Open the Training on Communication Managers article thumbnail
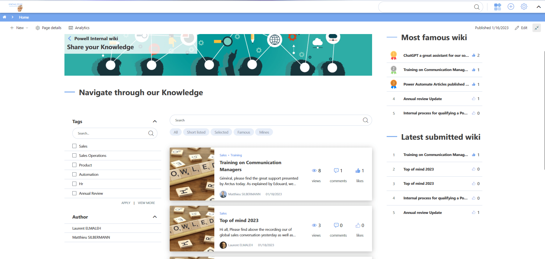Viewport: 545px width, 259px height. (192, 174)
